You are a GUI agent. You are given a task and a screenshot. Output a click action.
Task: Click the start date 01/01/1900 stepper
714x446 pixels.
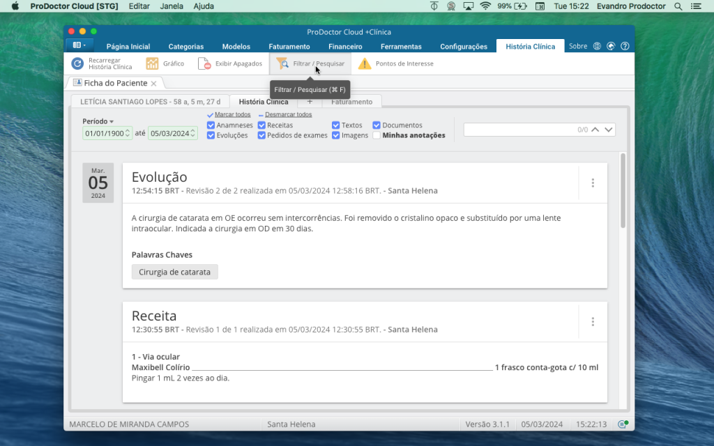tap(128, 133)
